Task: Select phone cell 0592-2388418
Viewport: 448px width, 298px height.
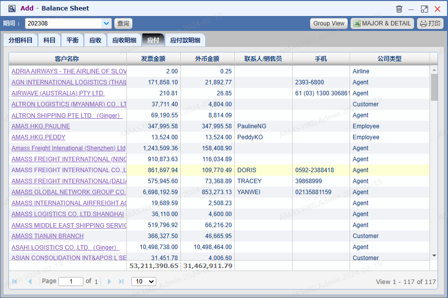Action: (x=321, y=170)
